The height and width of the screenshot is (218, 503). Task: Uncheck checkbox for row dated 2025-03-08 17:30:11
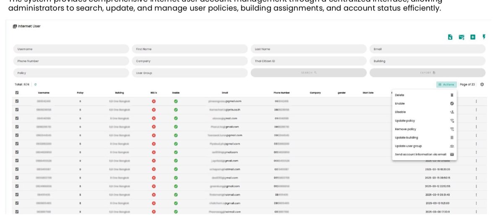[17, 212]
